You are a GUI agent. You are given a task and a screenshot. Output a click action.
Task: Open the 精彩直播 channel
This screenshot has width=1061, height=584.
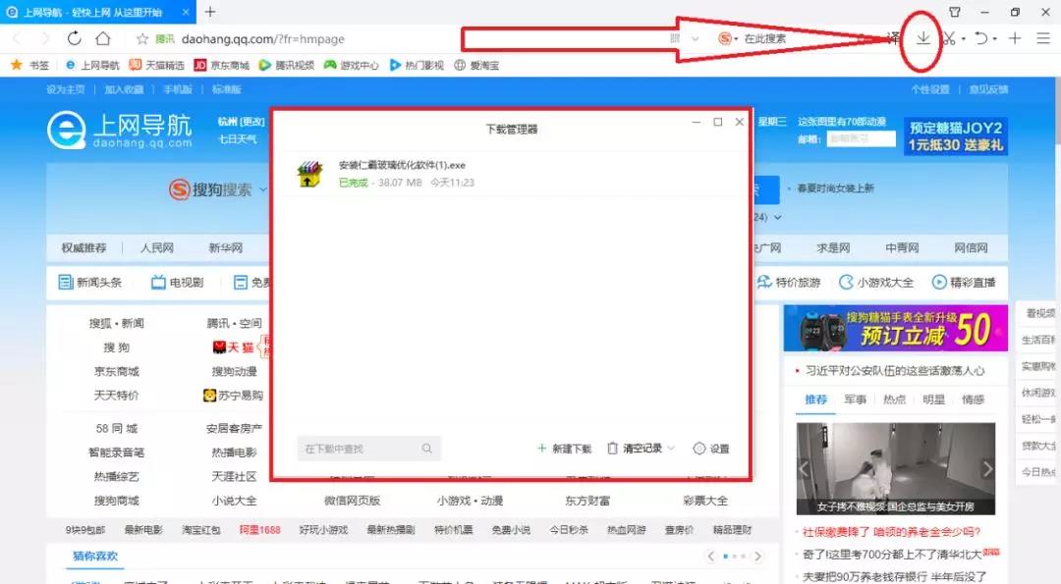(x=964, y=283)
